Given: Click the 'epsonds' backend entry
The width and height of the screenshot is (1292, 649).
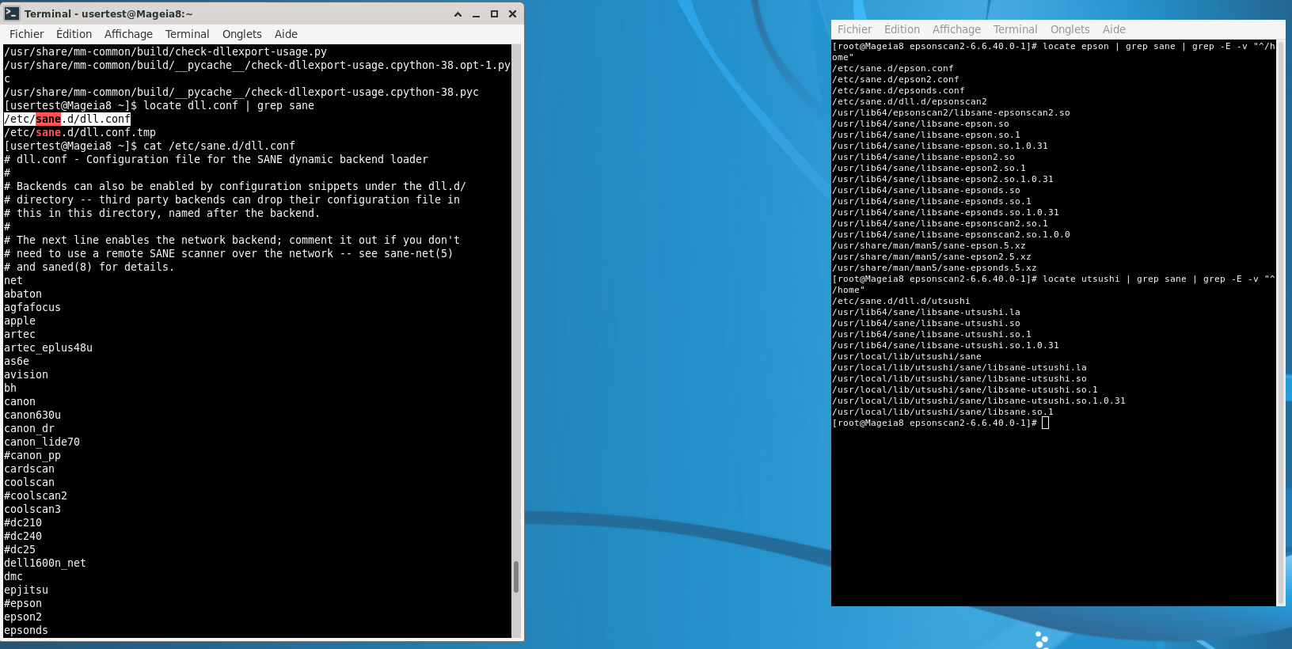Looking at the screenshot, I should 26,630.
